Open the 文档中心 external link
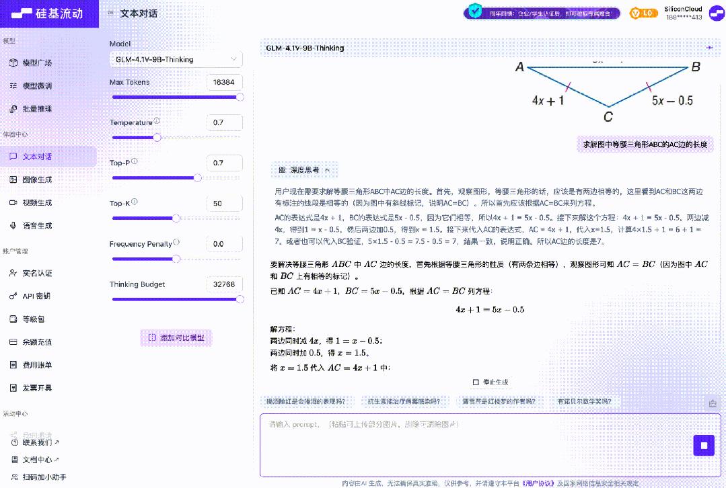Image resolution: width=726 pixels, height=488 pixels. pyautogui.click(x=35, y=460)
